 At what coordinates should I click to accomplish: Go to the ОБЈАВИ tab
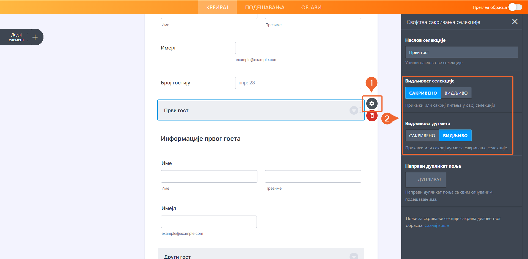pos(311,7)
